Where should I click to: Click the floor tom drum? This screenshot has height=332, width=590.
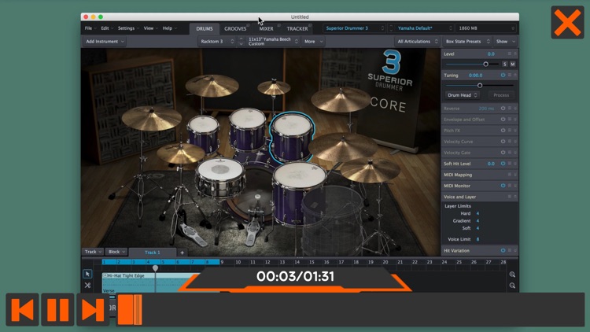pos(299,193)
